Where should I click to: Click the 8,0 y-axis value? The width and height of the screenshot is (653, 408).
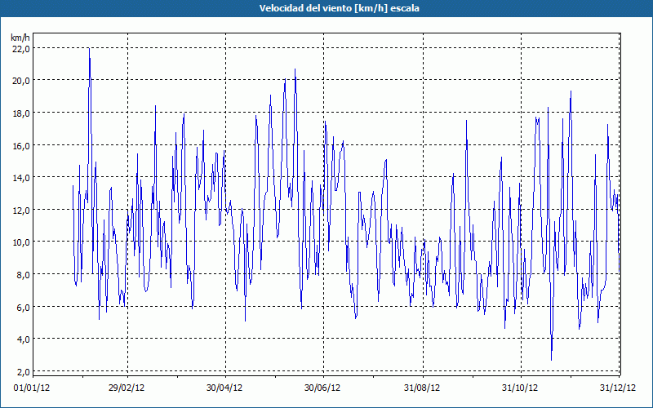(x=24, y=275)
